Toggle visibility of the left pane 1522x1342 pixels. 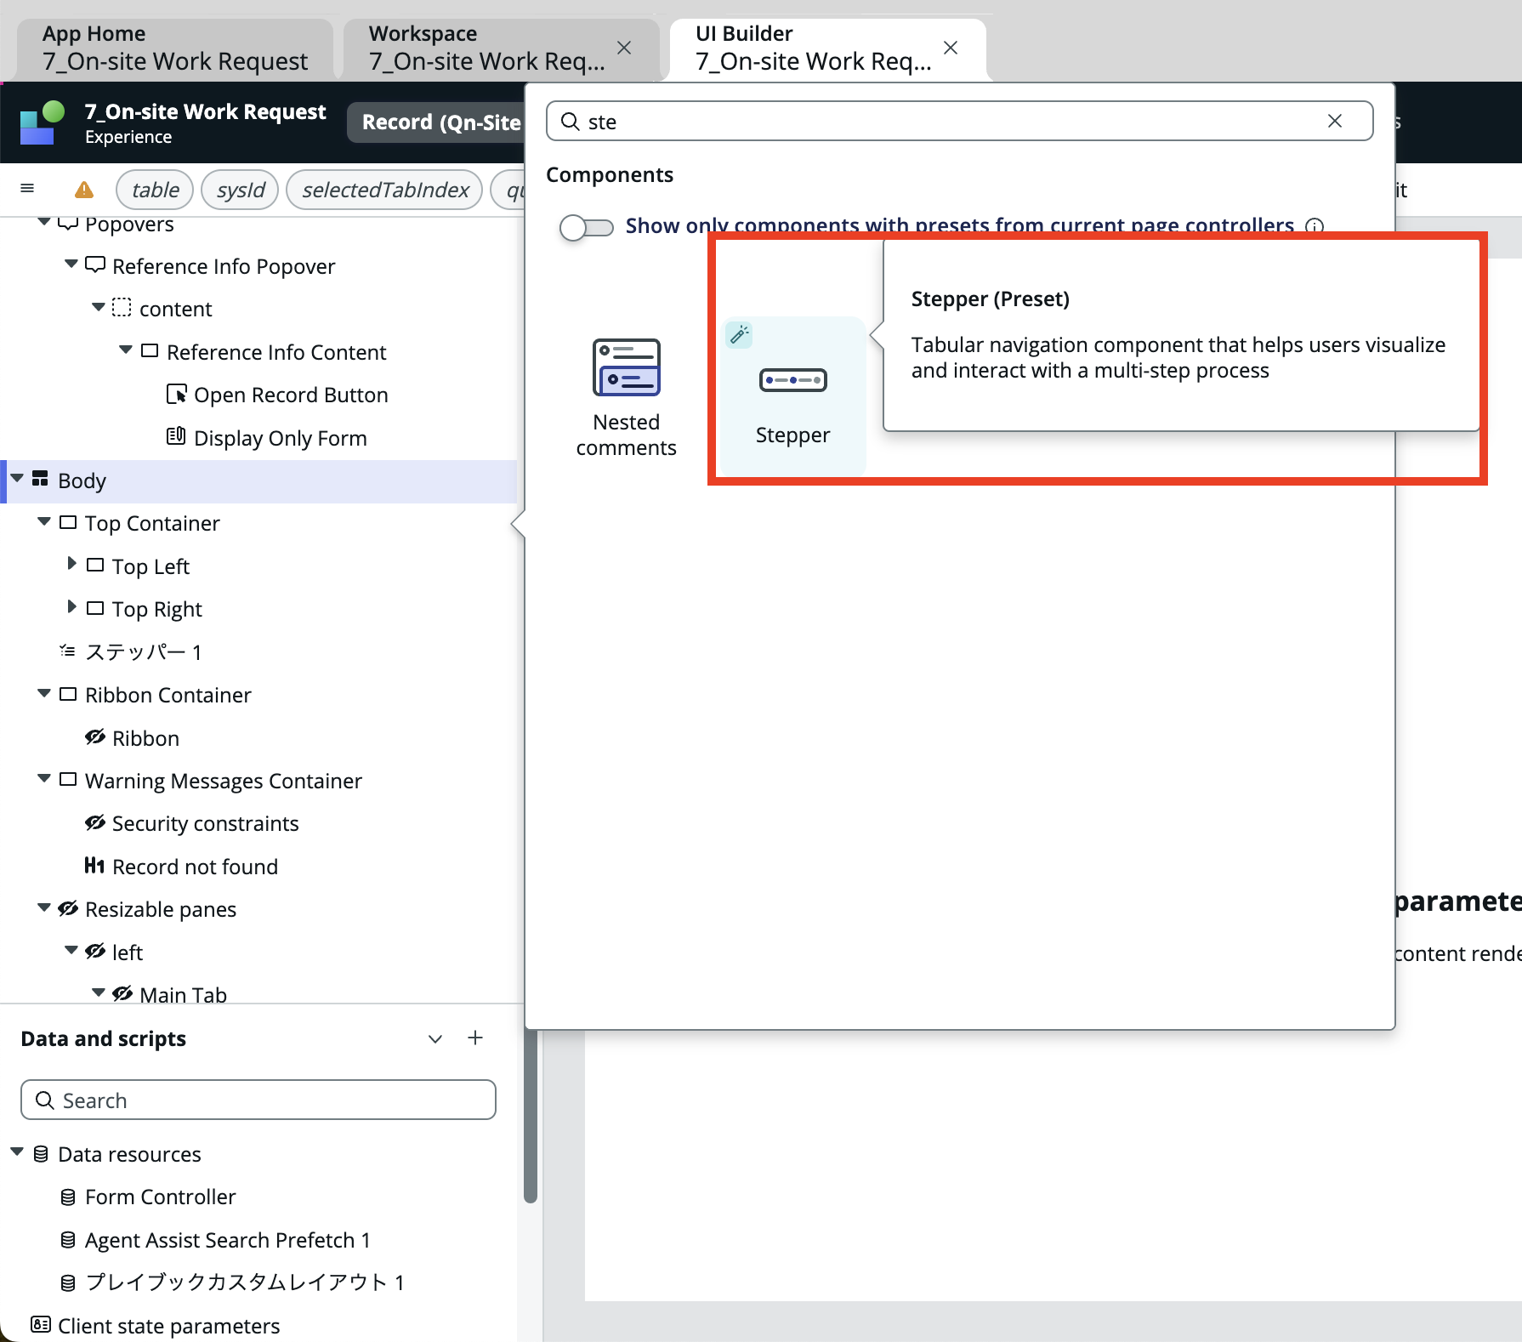click(x=95, y=951)
